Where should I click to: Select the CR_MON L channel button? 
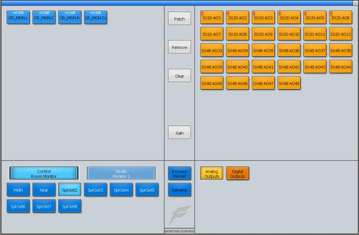[18, 17]
